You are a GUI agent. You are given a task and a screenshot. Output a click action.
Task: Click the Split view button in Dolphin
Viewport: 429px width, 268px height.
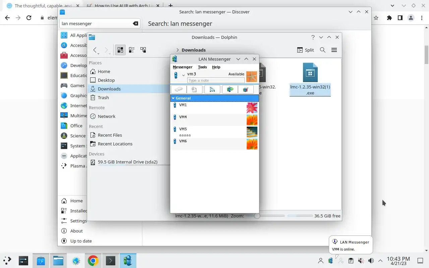[x=306, y=50]
